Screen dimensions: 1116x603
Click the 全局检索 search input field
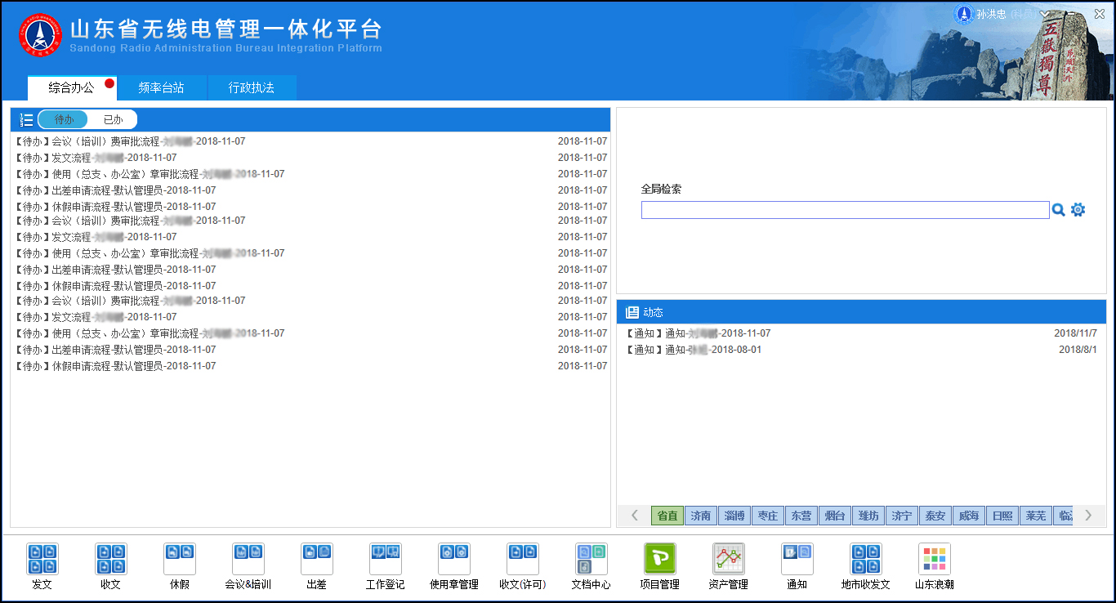844,210
